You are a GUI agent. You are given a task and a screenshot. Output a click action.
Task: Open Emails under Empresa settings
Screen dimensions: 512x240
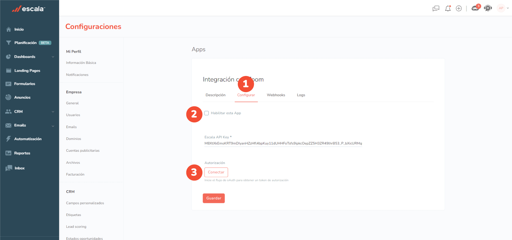(72, 127)
